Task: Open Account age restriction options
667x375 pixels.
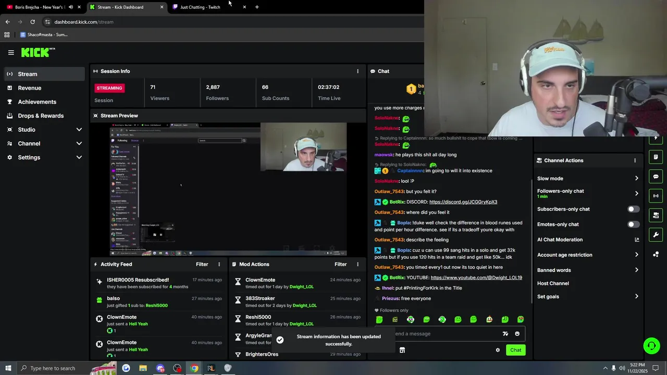Action: [587, 255]
